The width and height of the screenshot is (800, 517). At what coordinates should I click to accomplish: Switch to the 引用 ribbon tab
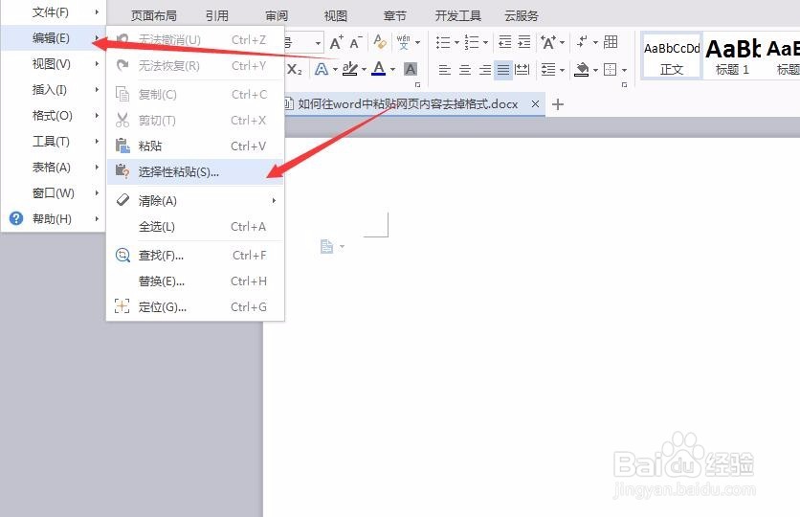pyautogui.click(x=217, y=16)
